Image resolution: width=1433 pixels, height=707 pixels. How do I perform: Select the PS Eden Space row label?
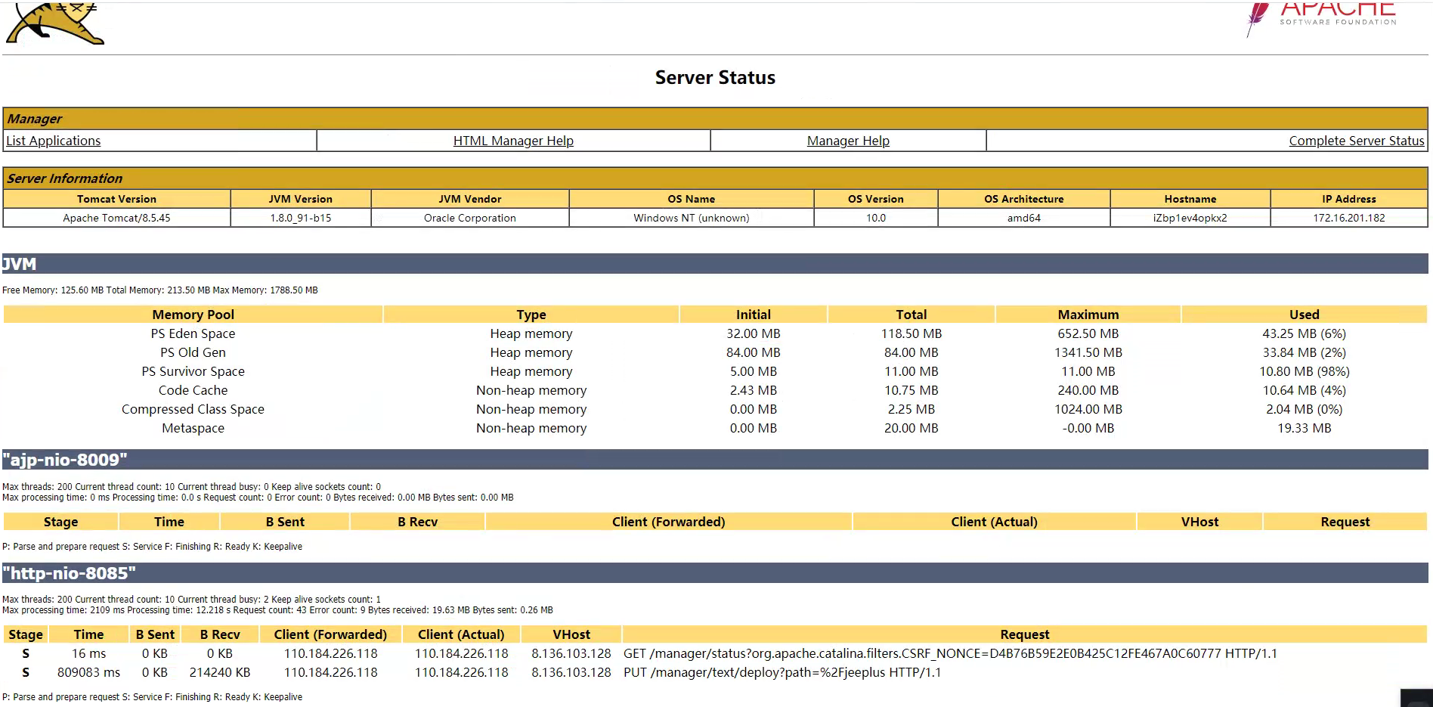click(193, 333)
